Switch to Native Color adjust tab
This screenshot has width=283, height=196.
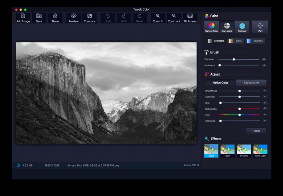coord(220,83)
